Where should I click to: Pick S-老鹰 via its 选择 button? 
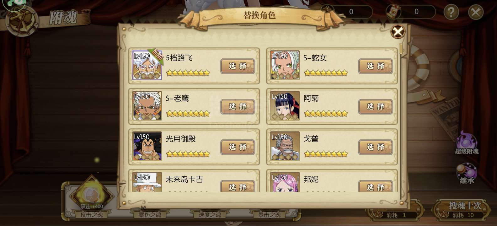[238, 106]
